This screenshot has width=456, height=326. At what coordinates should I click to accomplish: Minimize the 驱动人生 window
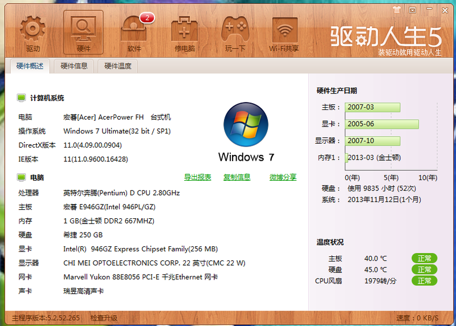click(429, 10)
